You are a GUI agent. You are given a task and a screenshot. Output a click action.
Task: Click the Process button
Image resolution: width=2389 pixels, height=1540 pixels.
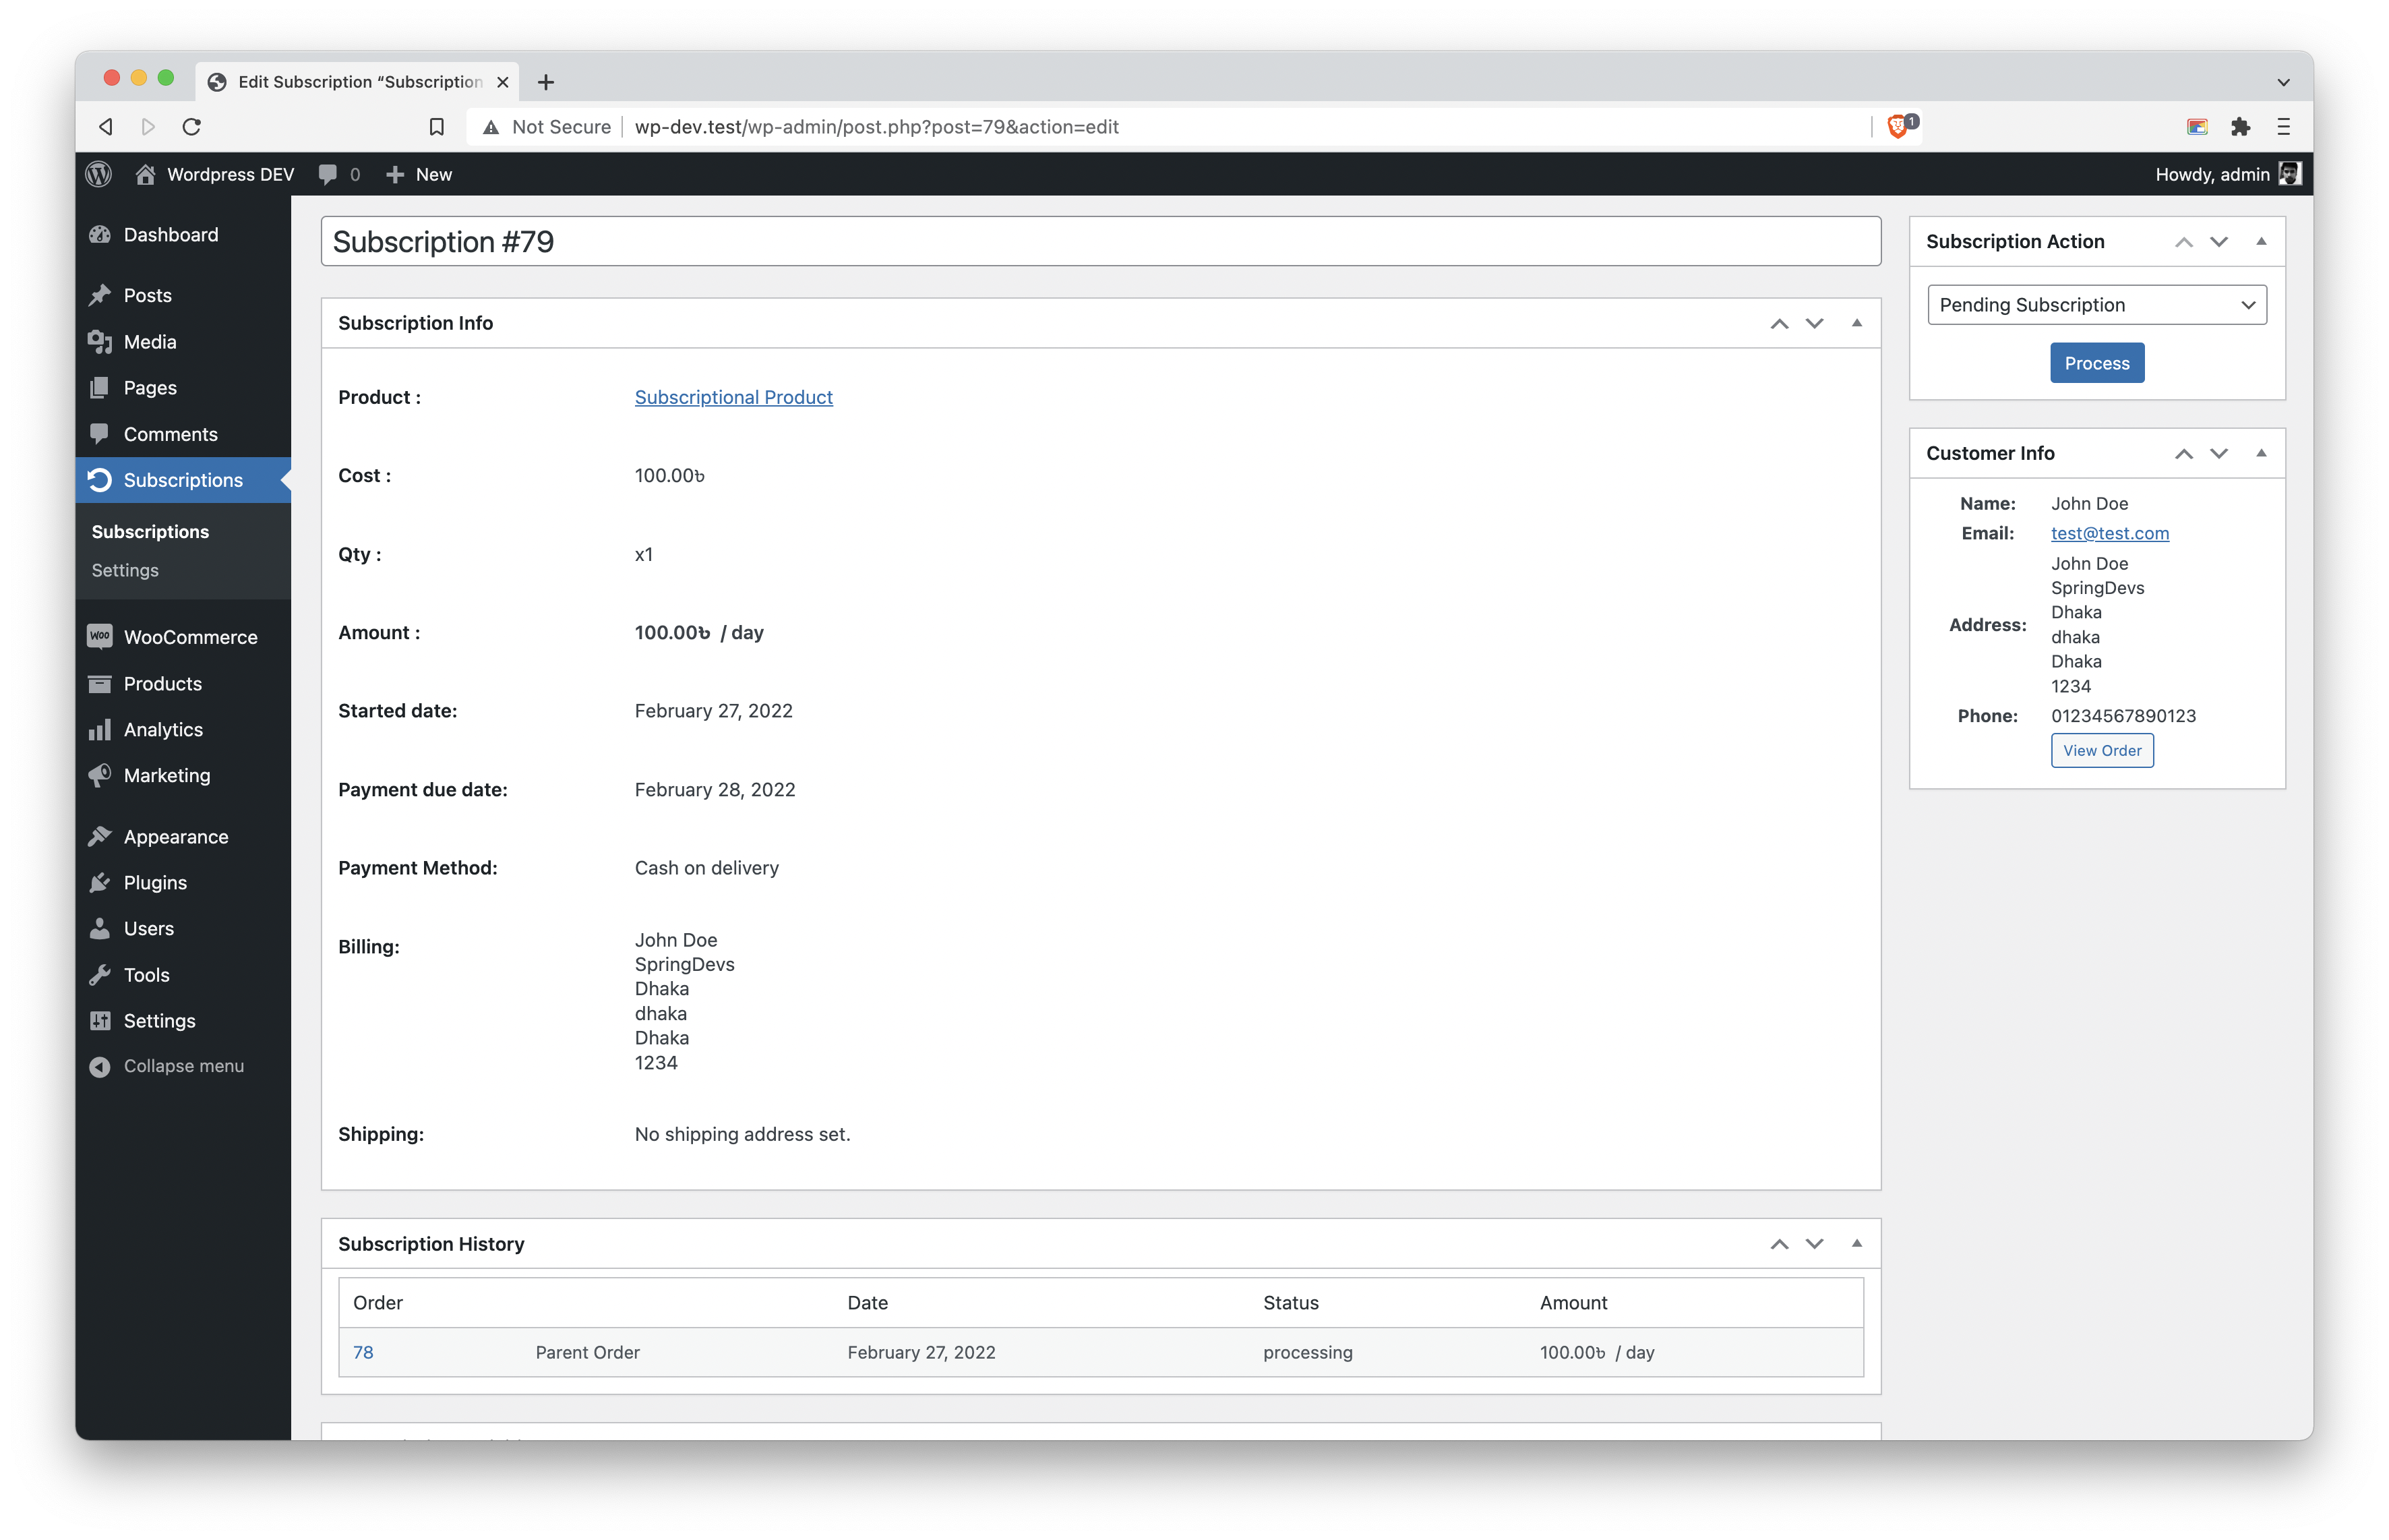(x=2096, y=362)
